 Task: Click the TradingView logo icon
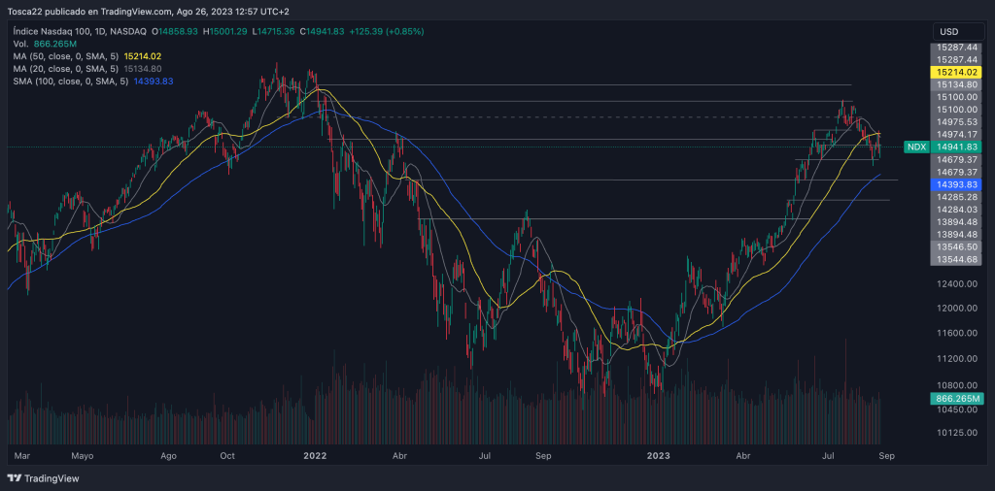(15, 478)
